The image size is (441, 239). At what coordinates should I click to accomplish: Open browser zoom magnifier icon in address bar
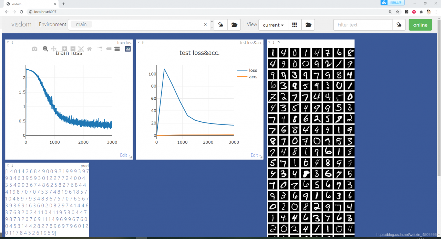click(x=390, y=12)
